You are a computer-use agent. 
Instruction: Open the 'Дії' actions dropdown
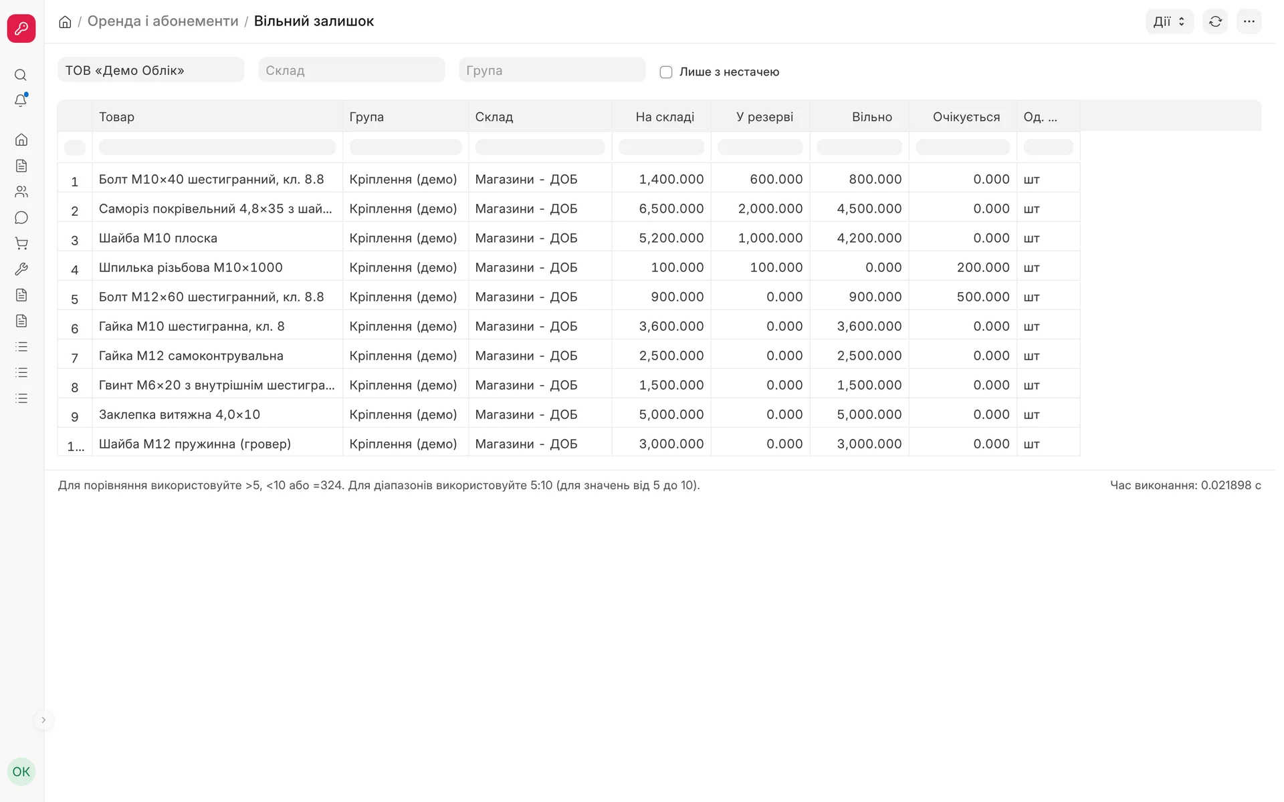(1169, 21)
